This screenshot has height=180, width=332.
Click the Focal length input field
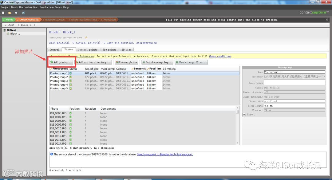tap(294, 106)
